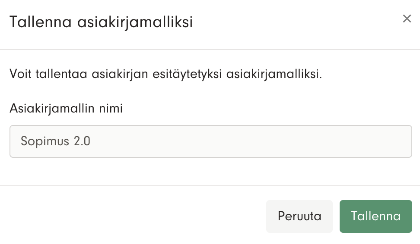This screenshot has width=420, height=244.
Task: Click the Tallenna button
Action: (375, 216)
